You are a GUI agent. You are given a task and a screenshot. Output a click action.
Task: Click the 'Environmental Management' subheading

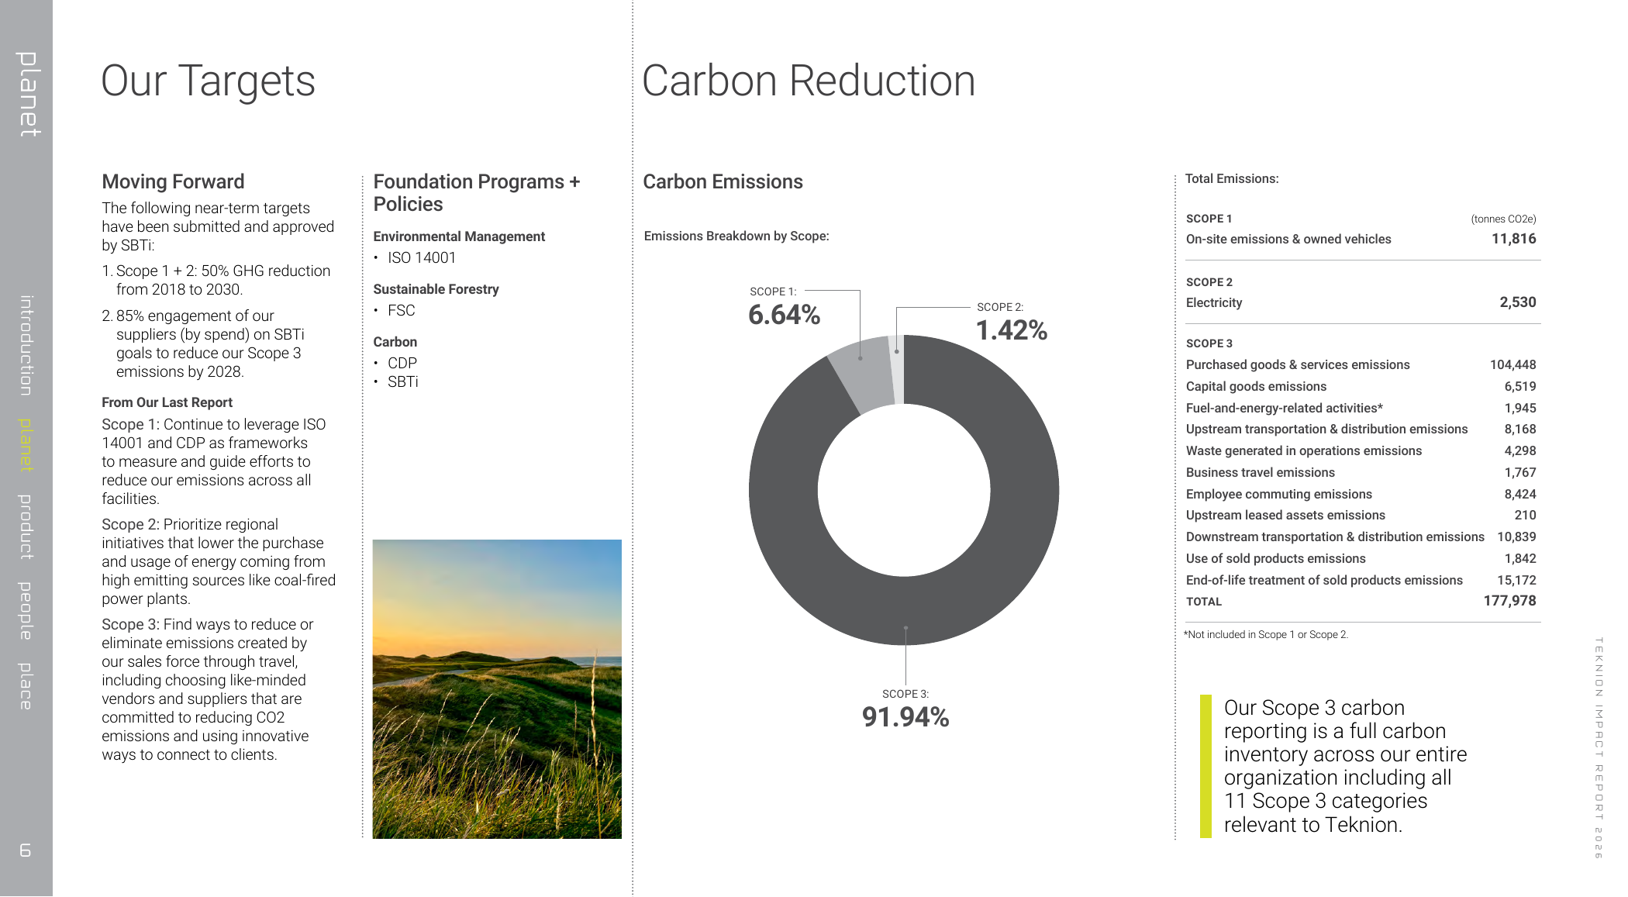tap(459, 236)
